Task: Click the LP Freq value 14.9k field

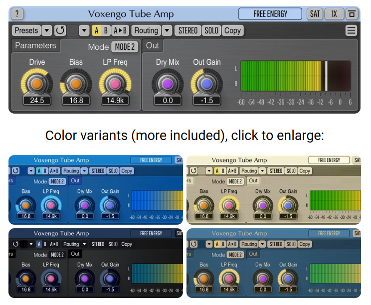Action: pyautogui.click(x=115, y=101)
